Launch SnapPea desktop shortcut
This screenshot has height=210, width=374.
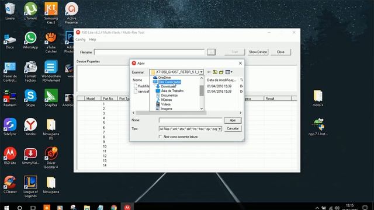point(51,98)
